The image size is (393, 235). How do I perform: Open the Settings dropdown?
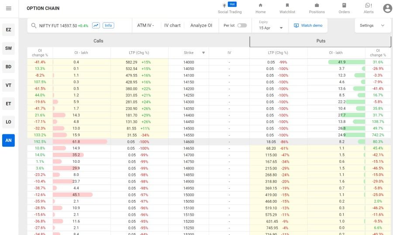pyautogui.click(x=372, y=25)
